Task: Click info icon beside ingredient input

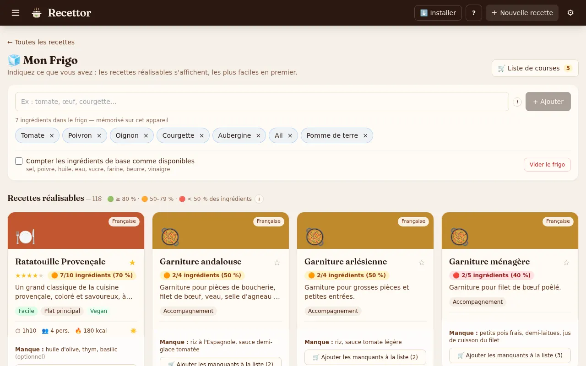Action: [x=517, y=102]
